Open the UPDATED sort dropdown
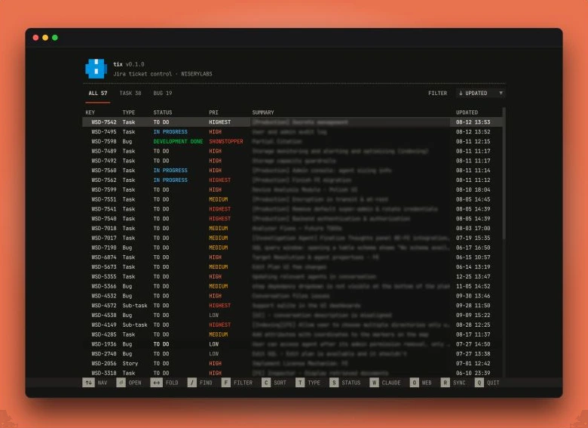Image resolution: width=588 pixels, height=428 pixels. pos(480,93)
